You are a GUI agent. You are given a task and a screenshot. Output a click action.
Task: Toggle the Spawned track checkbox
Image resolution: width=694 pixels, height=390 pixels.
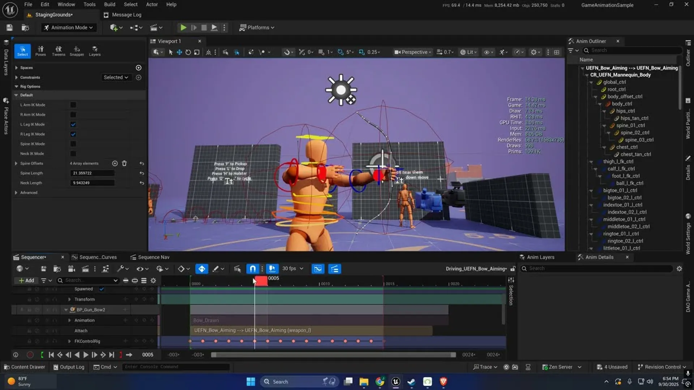click(102, 289)
